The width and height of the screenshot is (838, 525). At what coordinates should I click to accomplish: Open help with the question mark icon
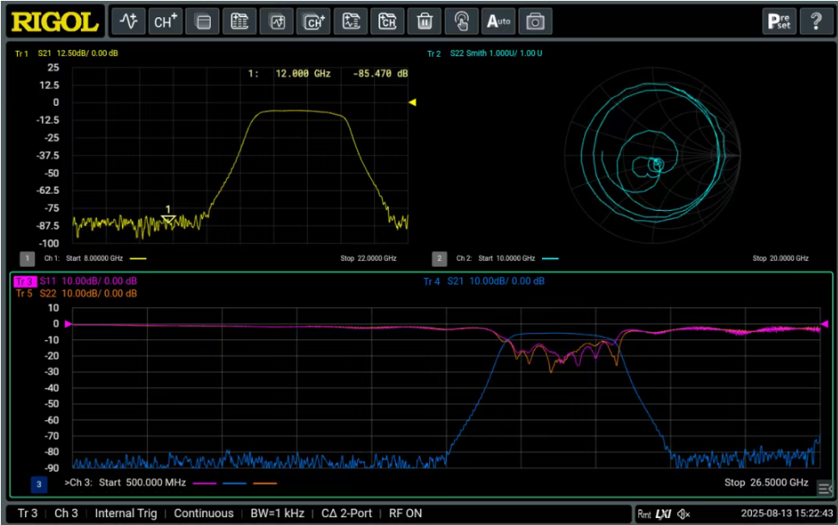pos(816,22)
